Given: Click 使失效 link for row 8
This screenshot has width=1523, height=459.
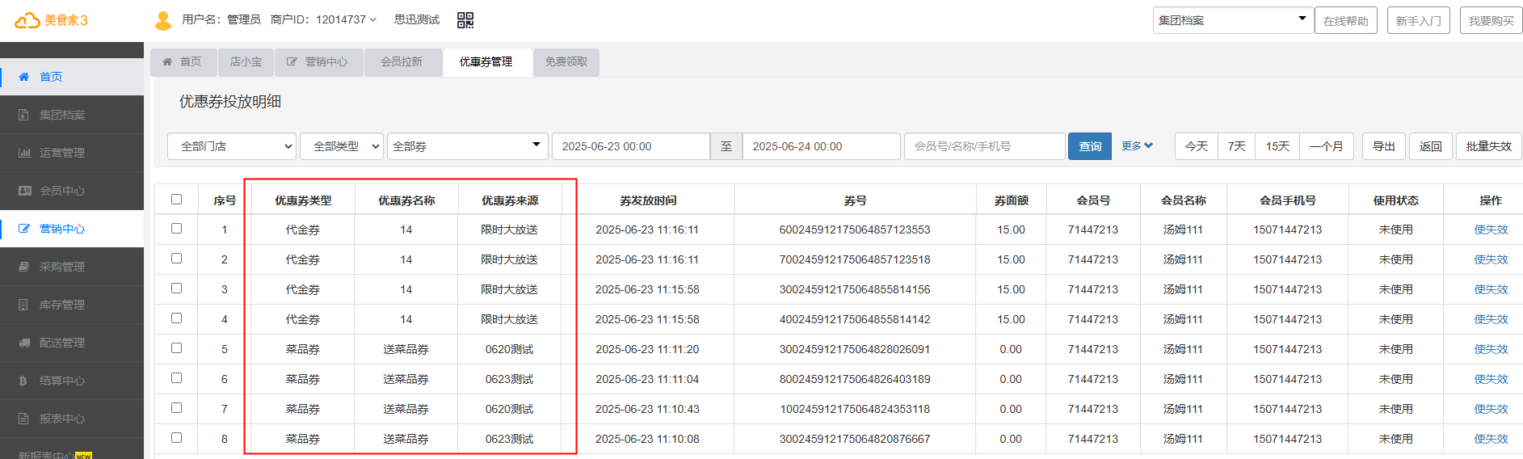Looking at the screenshot, I should point(1491,439).
